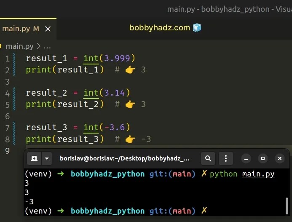The width and height of the screenshot is (292, 222).
Task: Click python command word in terminal
Action: click(223, 174)
